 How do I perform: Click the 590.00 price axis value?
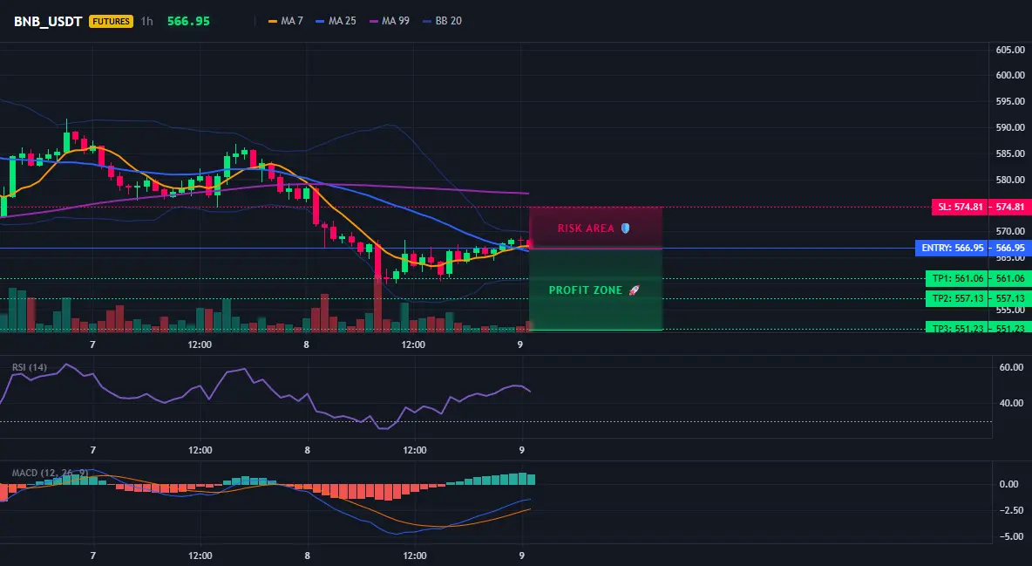coord(1010,127)
